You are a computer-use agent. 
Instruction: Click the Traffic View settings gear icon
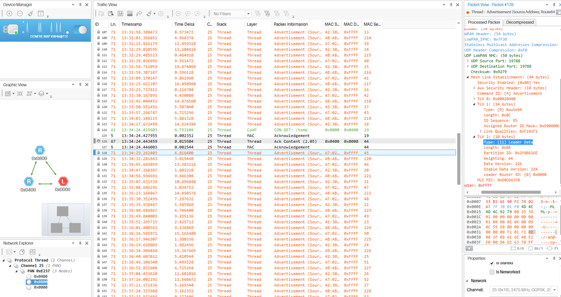tap(161, 13)
